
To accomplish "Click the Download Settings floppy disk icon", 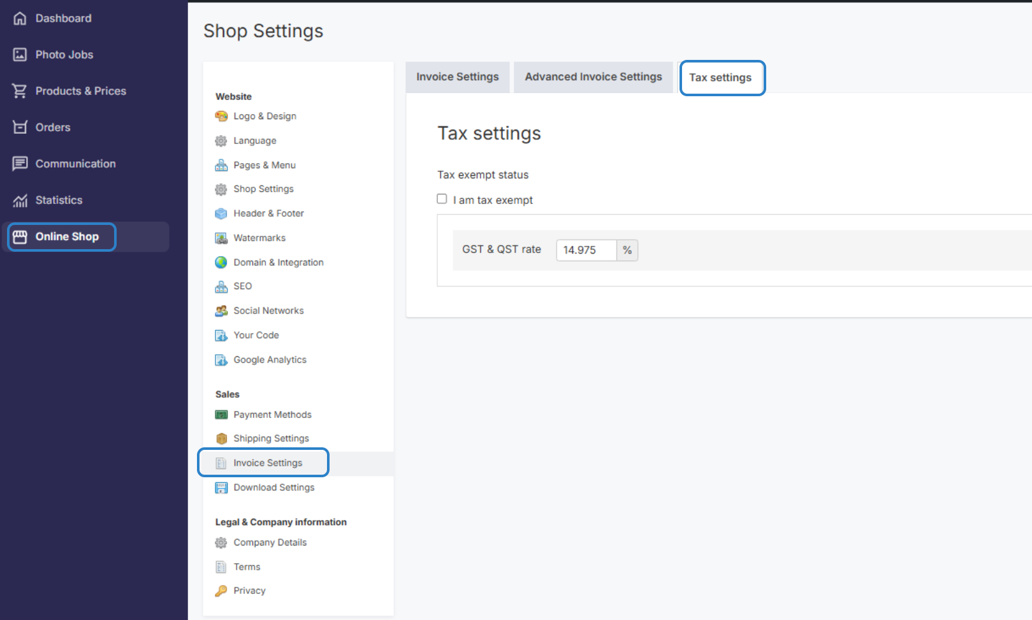I will point(221,488).
